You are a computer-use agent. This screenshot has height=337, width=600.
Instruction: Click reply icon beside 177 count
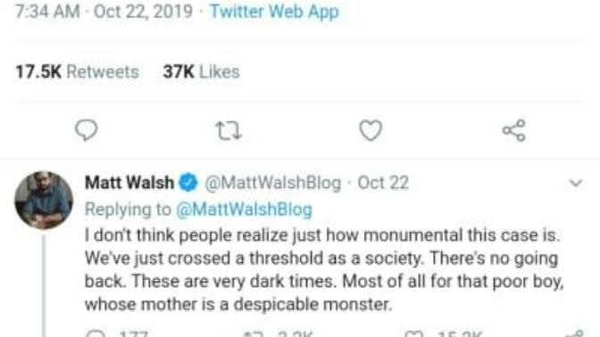tap(96, 334)
